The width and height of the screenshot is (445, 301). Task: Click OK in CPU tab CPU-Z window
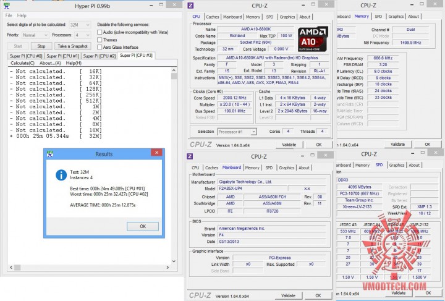click(319, 145)
